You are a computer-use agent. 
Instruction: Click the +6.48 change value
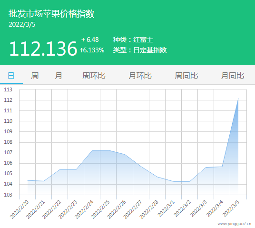(90, 40)
